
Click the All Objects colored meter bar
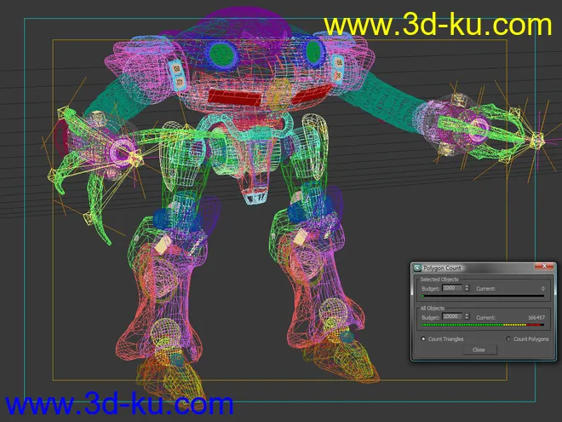[483, 324]
